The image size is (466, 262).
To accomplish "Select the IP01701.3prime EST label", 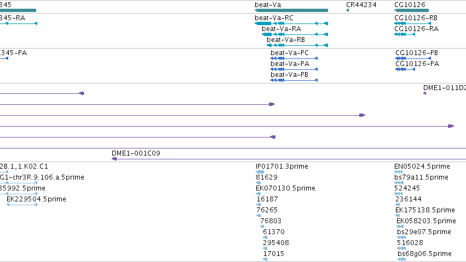I will (x=282, y=166).
